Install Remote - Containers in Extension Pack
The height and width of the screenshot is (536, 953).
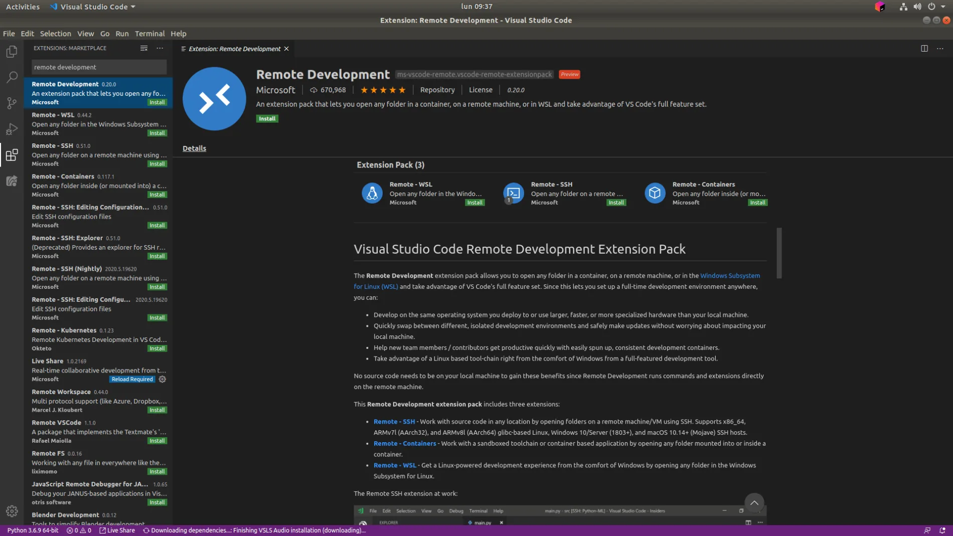click(x=757, y=203)
